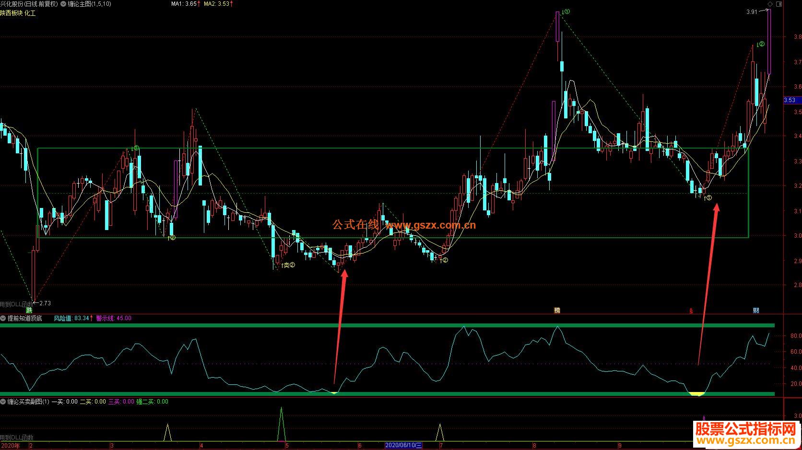
Task: Click the 3.0 price axis label
Action: (x=798, y=236)
